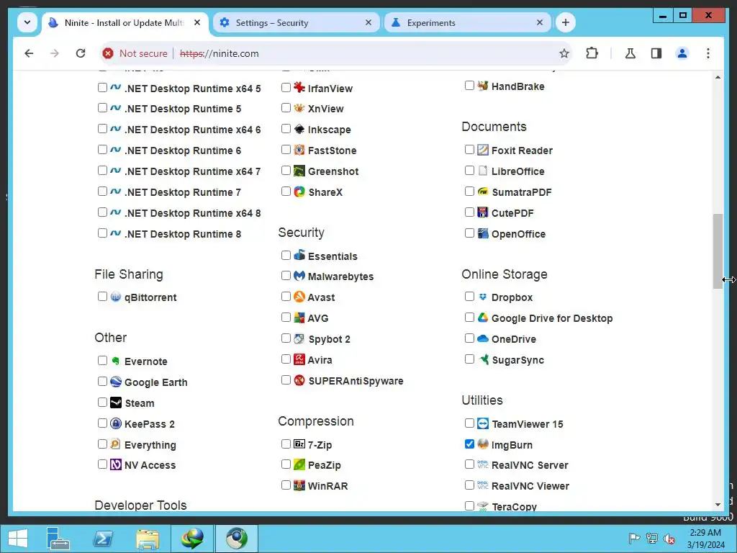This screenshot has width=737, height=553.
Task: Open the Windows Start button
Action: 18,539
